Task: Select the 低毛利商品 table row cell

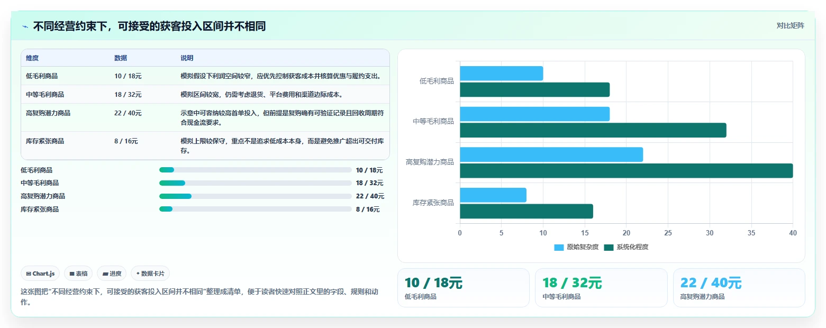Action: (x=42, y=76)
